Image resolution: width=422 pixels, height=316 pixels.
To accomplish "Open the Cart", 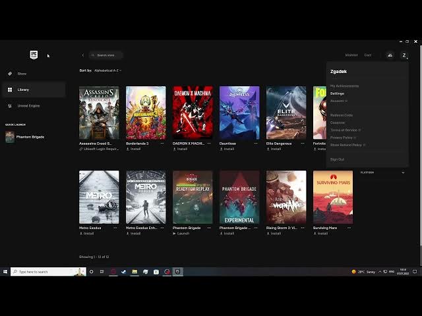I will pyautogui.click(x=368, y=55).
